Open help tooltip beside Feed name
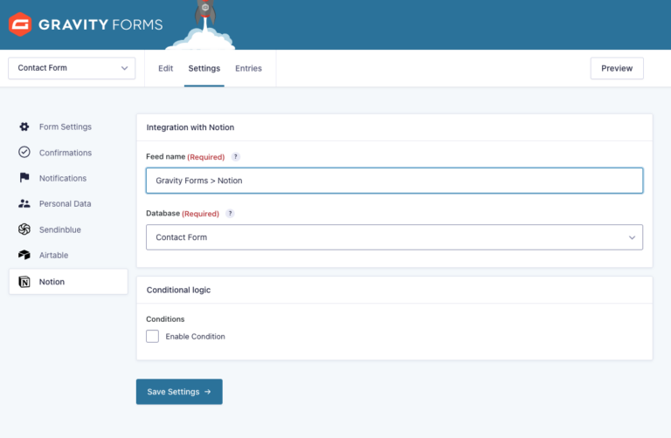 [x=236, y=157]
